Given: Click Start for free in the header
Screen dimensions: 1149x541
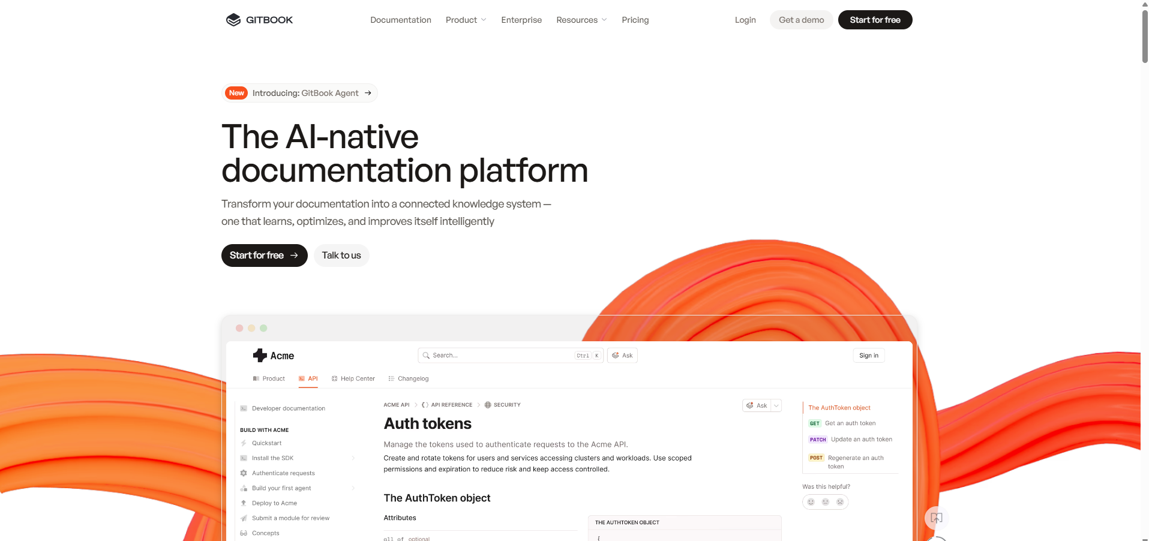Looking at the screenshot, I should point(875,20).
